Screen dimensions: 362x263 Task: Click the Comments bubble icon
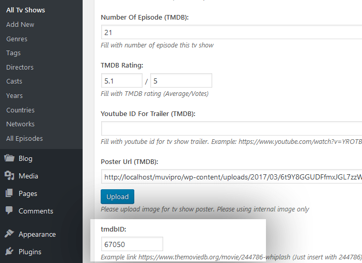point(9,211)
